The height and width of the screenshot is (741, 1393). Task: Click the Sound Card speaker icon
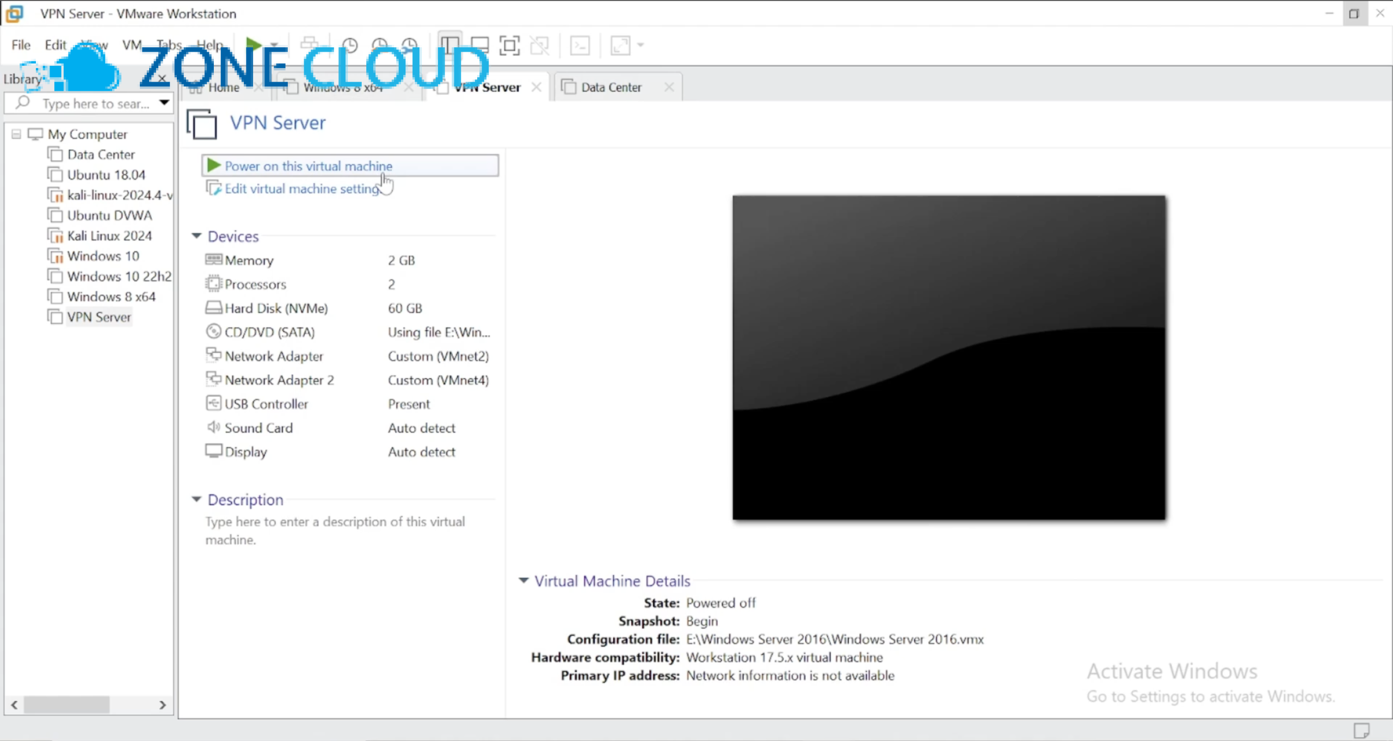(213, 427)
